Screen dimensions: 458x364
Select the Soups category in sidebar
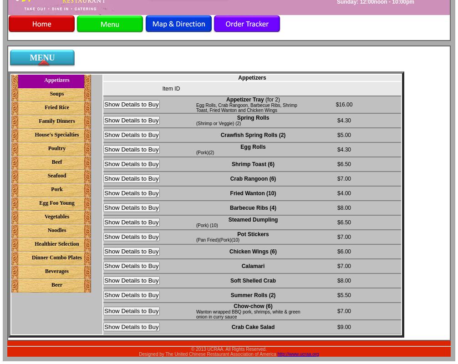56,94
